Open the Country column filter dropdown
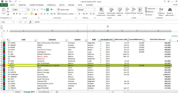The image size is (178, 93). tap(86, 40)
